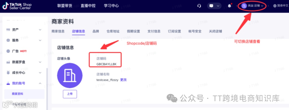This screenshot has height=110, width=289.
Task: Click the TikTok Shop Seller Center logo
Action: (17, 6)
